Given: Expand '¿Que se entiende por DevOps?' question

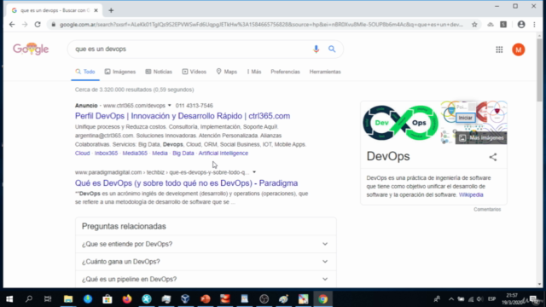Looking at the screenshot, I should tap(206, 244).
